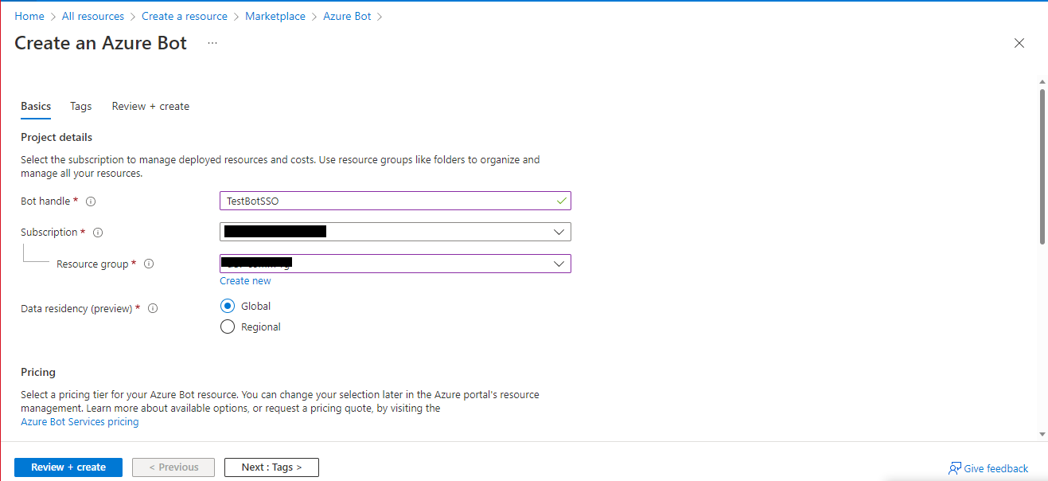Select the Global data residency option

point(228,306)
